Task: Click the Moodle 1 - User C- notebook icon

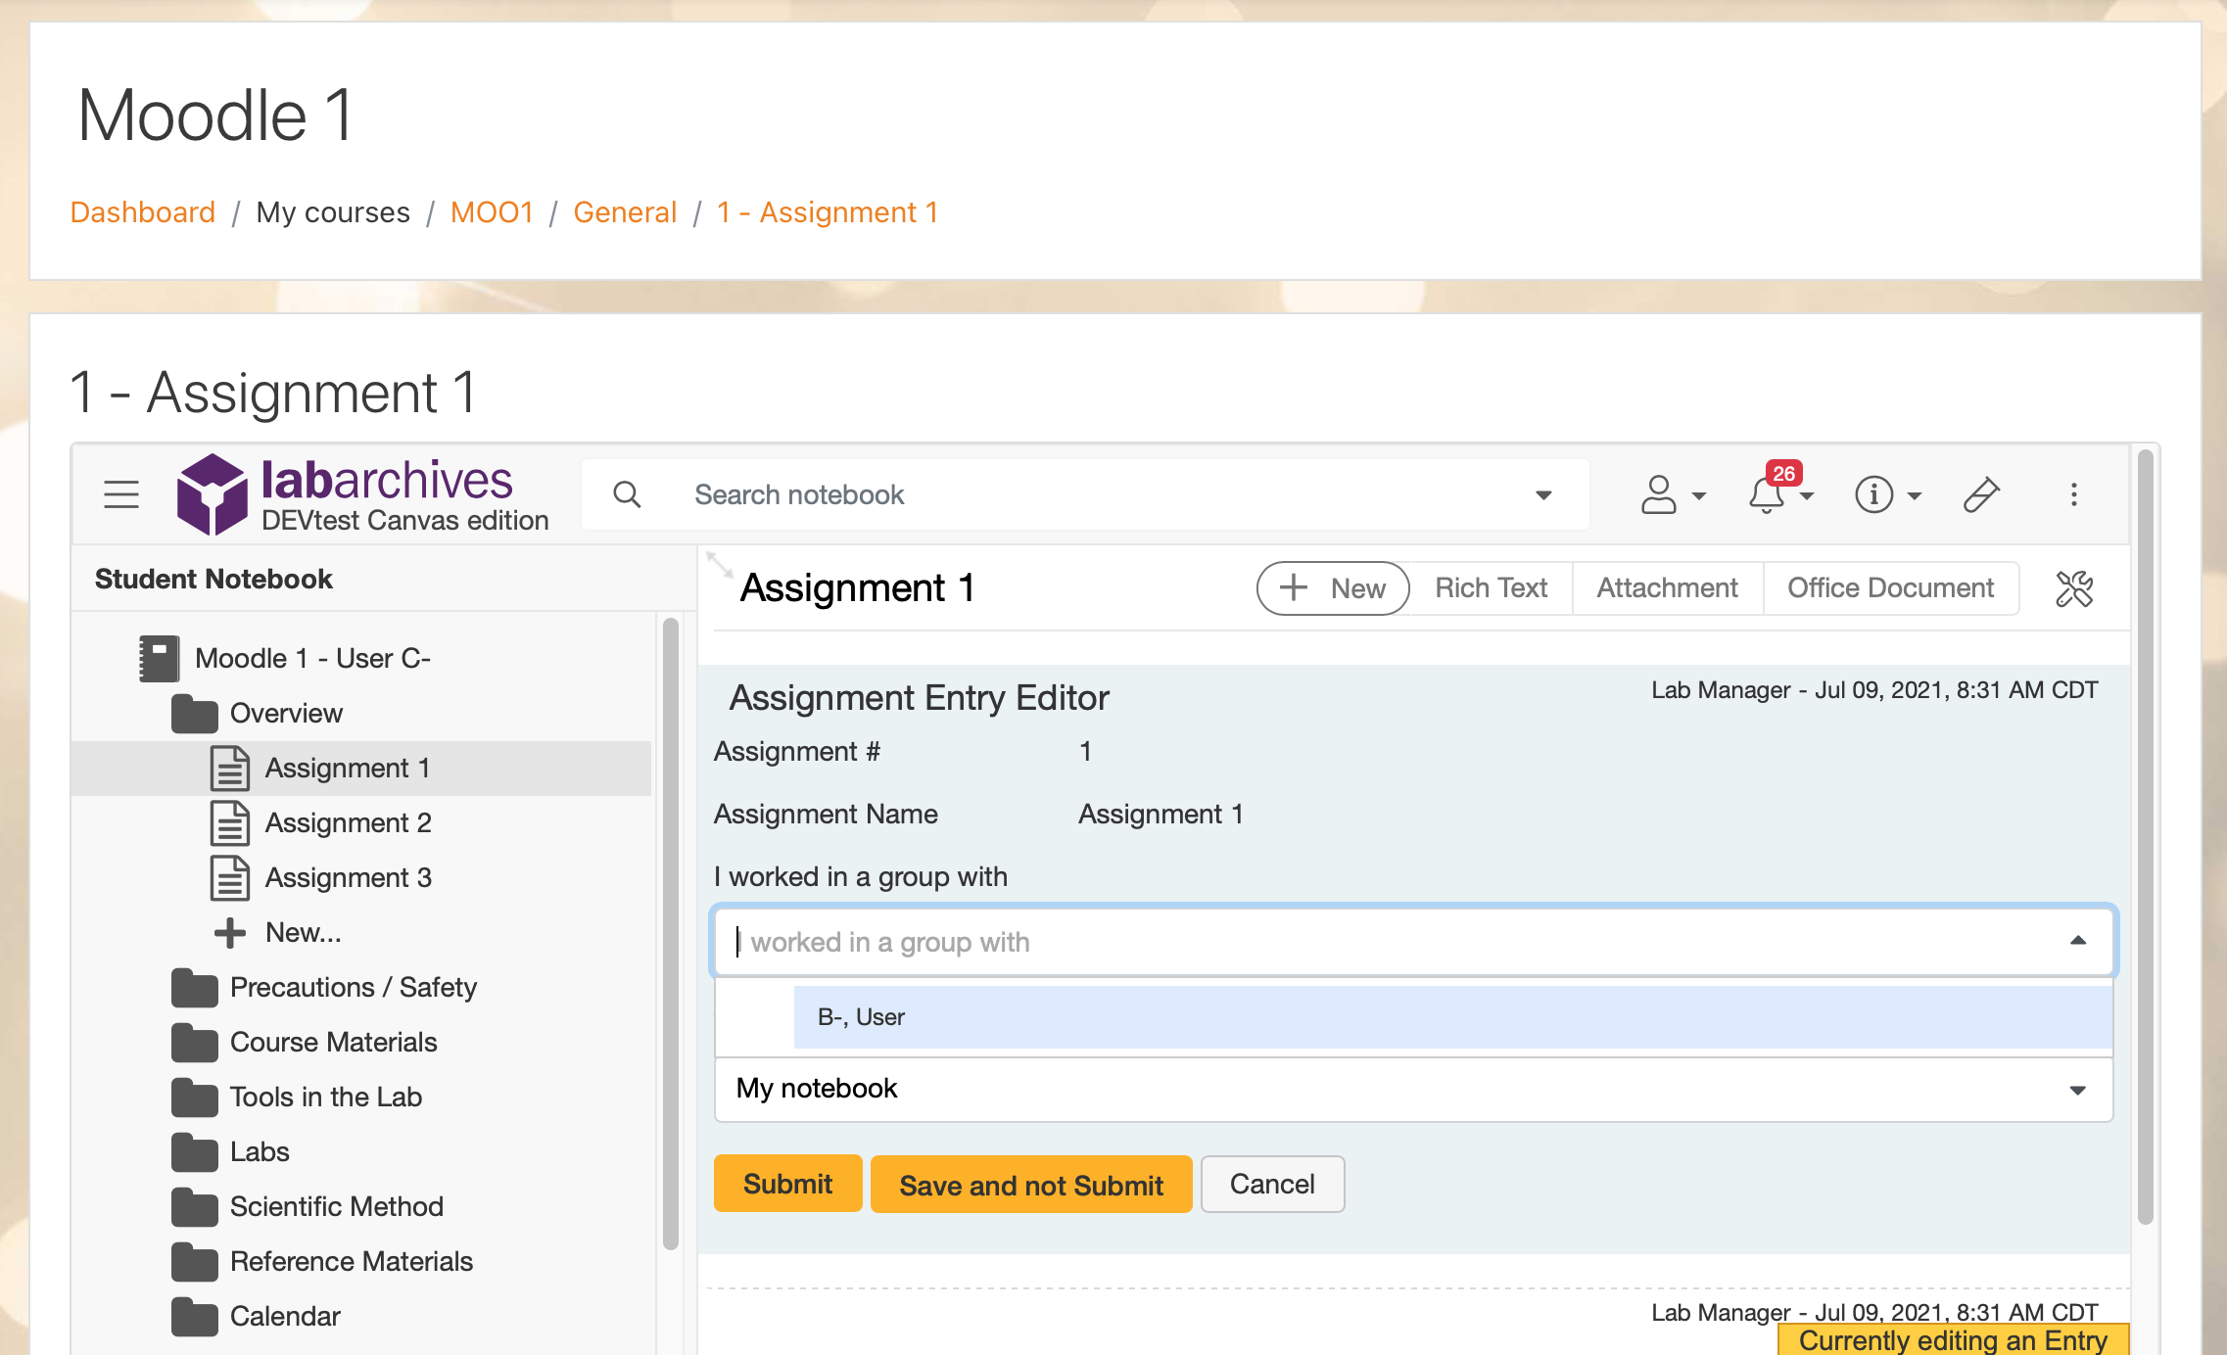Action: point(159,659)
